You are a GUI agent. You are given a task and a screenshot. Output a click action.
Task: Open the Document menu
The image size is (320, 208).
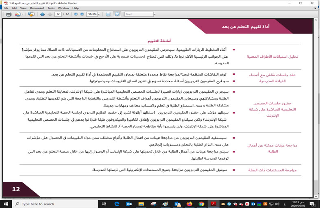point(37,8)
